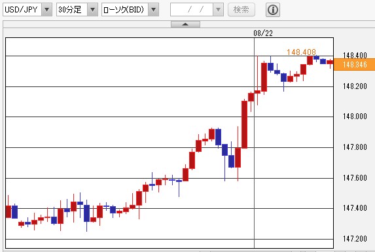Screen dimensions: 375x252
Task: Click the tall red candle crossing 148.000
Action: pyautogui.click(x=244, y=124)
